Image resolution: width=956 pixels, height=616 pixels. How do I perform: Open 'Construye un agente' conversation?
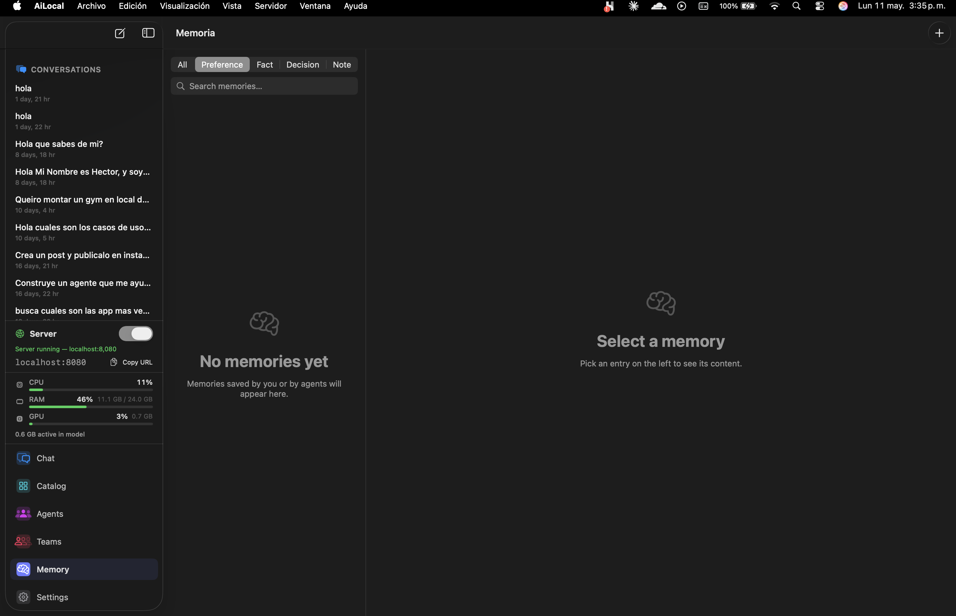pyautogui.click(x=84, y=287)
